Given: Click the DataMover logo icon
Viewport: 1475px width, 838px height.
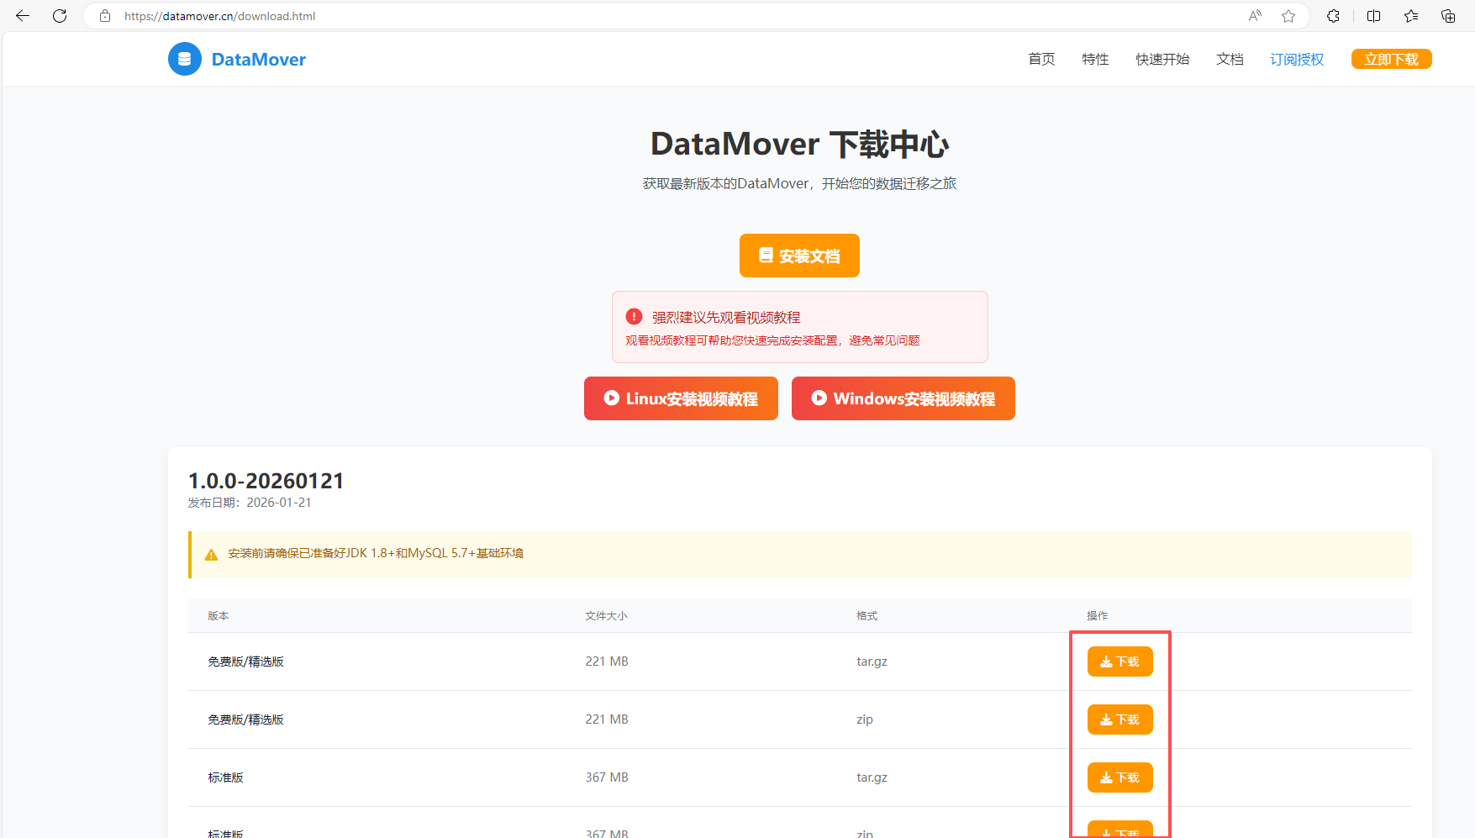Looking at the screenshot, I should pos(185,59).
